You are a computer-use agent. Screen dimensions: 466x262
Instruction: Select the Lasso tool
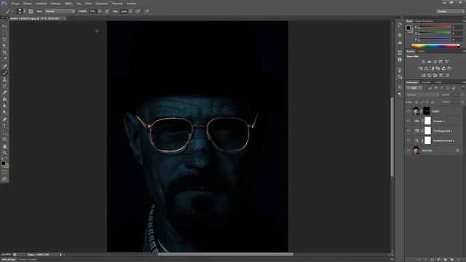(4, 39)
